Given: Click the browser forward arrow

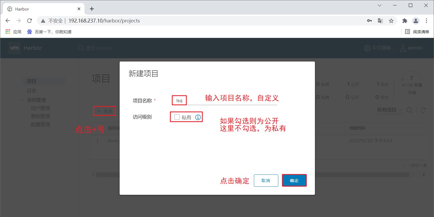Looking at the screenshot, I should 18,21.
